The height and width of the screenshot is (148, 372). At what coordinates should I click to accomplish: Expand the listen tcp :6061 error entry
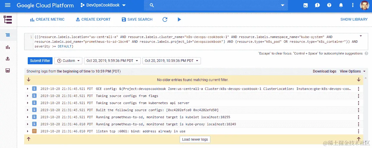coord(28,131)
